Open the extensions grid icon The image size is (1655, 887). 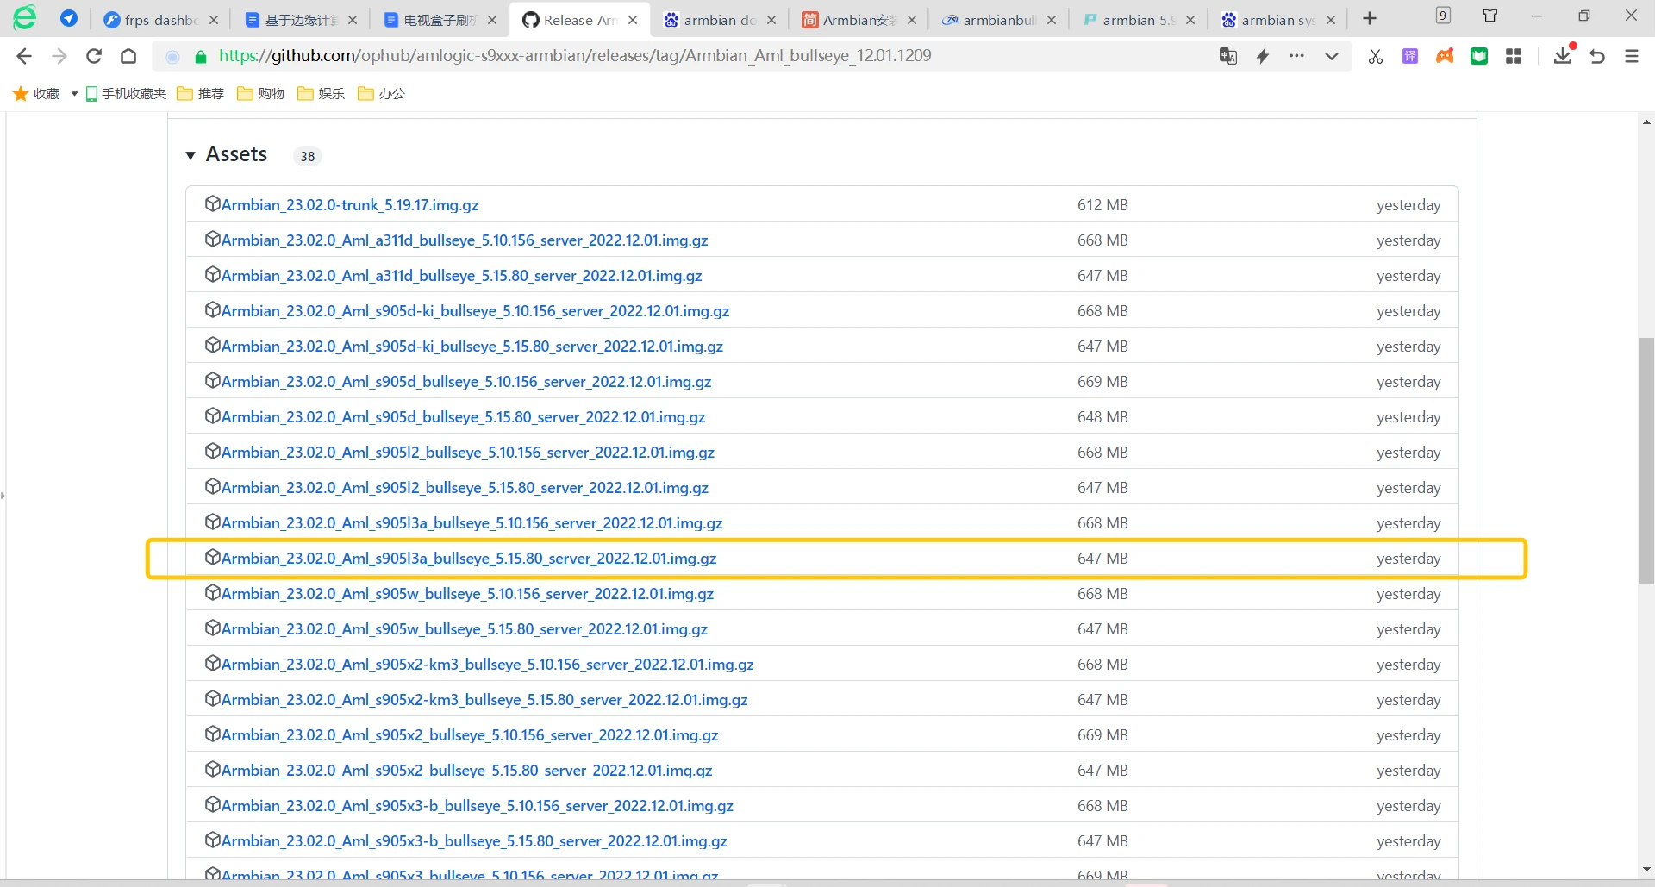[1514, 56]
